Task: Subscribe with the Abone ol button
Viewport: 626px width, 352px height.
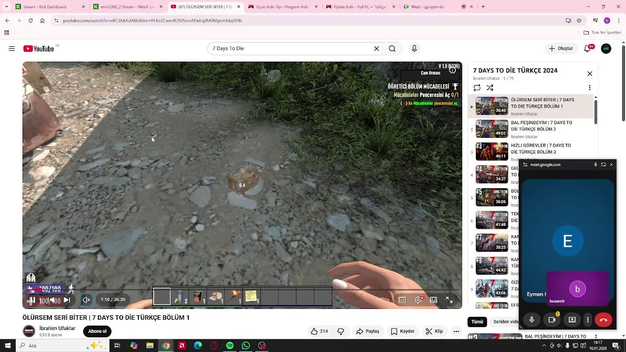Action: (97, 331)
